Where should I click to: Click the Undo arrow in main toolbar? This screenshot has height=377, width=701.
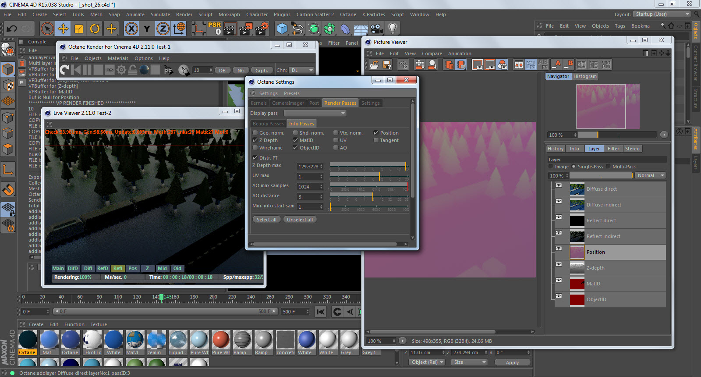pos(12,29)
